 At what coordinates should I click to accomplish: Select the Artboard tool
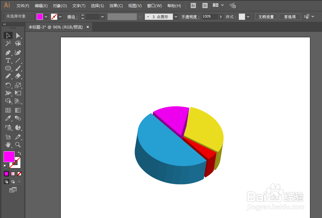pyautogui.click(x=8, y=137)
